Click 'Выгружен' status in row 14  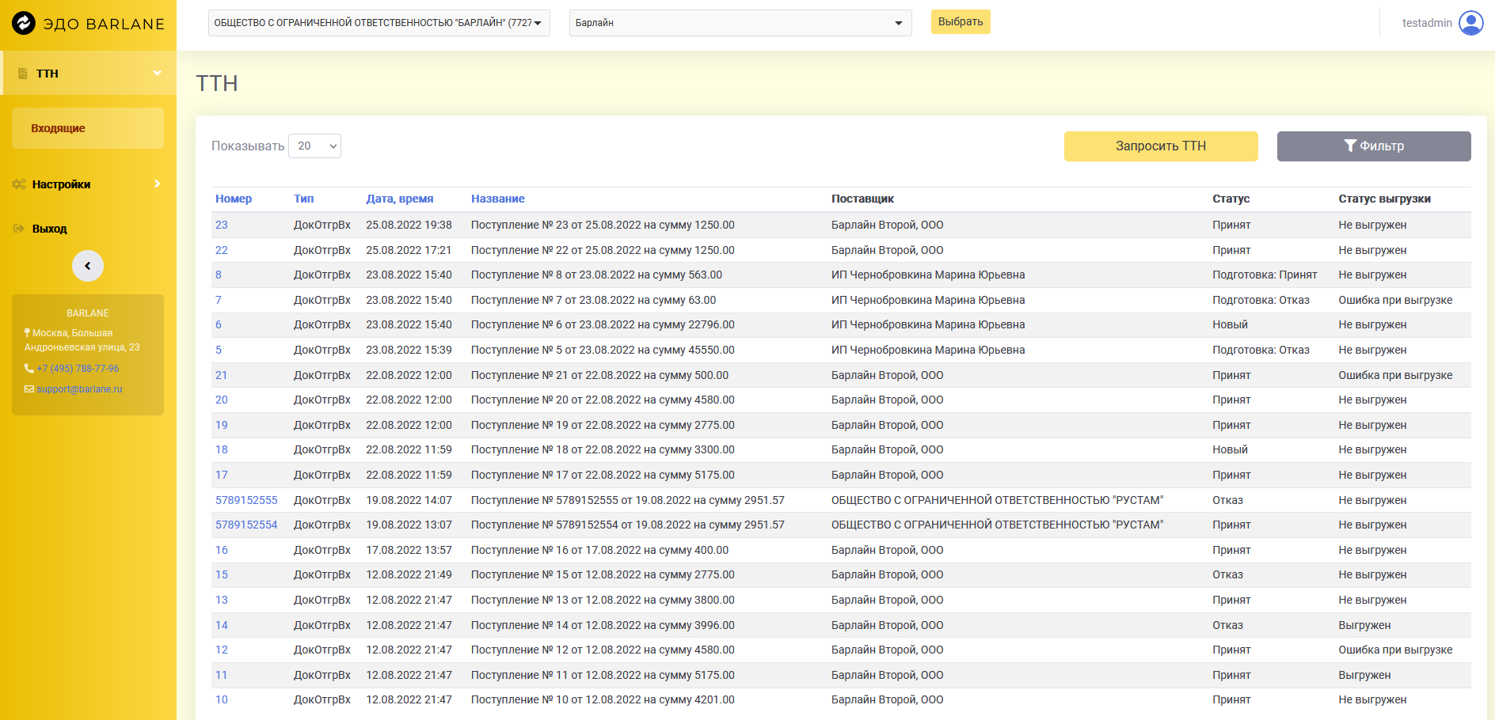pos(1364,625)
